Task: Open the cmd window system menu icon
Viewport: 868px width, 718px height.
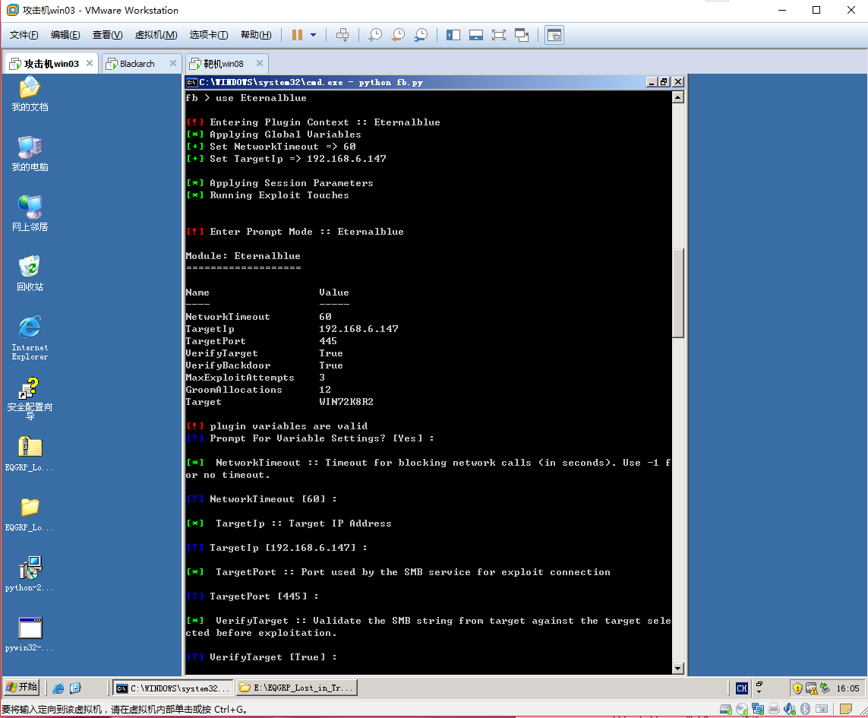Action: click(x=191, y=83)
